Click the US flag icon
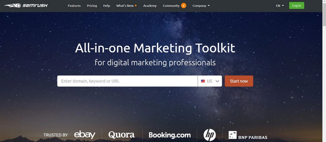This screenshot has height=142, width=326. (x=203, y=81)
